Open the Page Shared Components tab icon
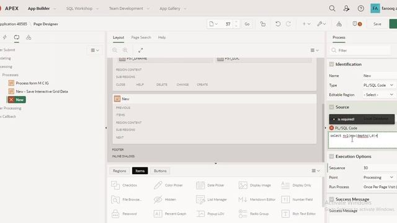 [x=29, y=37]
